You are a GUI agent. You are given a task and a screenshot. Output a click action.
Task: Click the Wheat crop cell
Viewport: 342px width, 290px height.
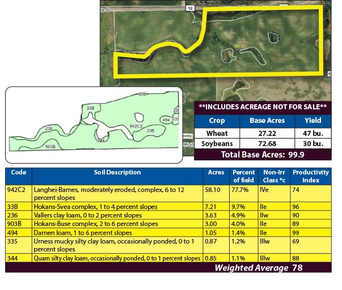[x=217, y=133]
